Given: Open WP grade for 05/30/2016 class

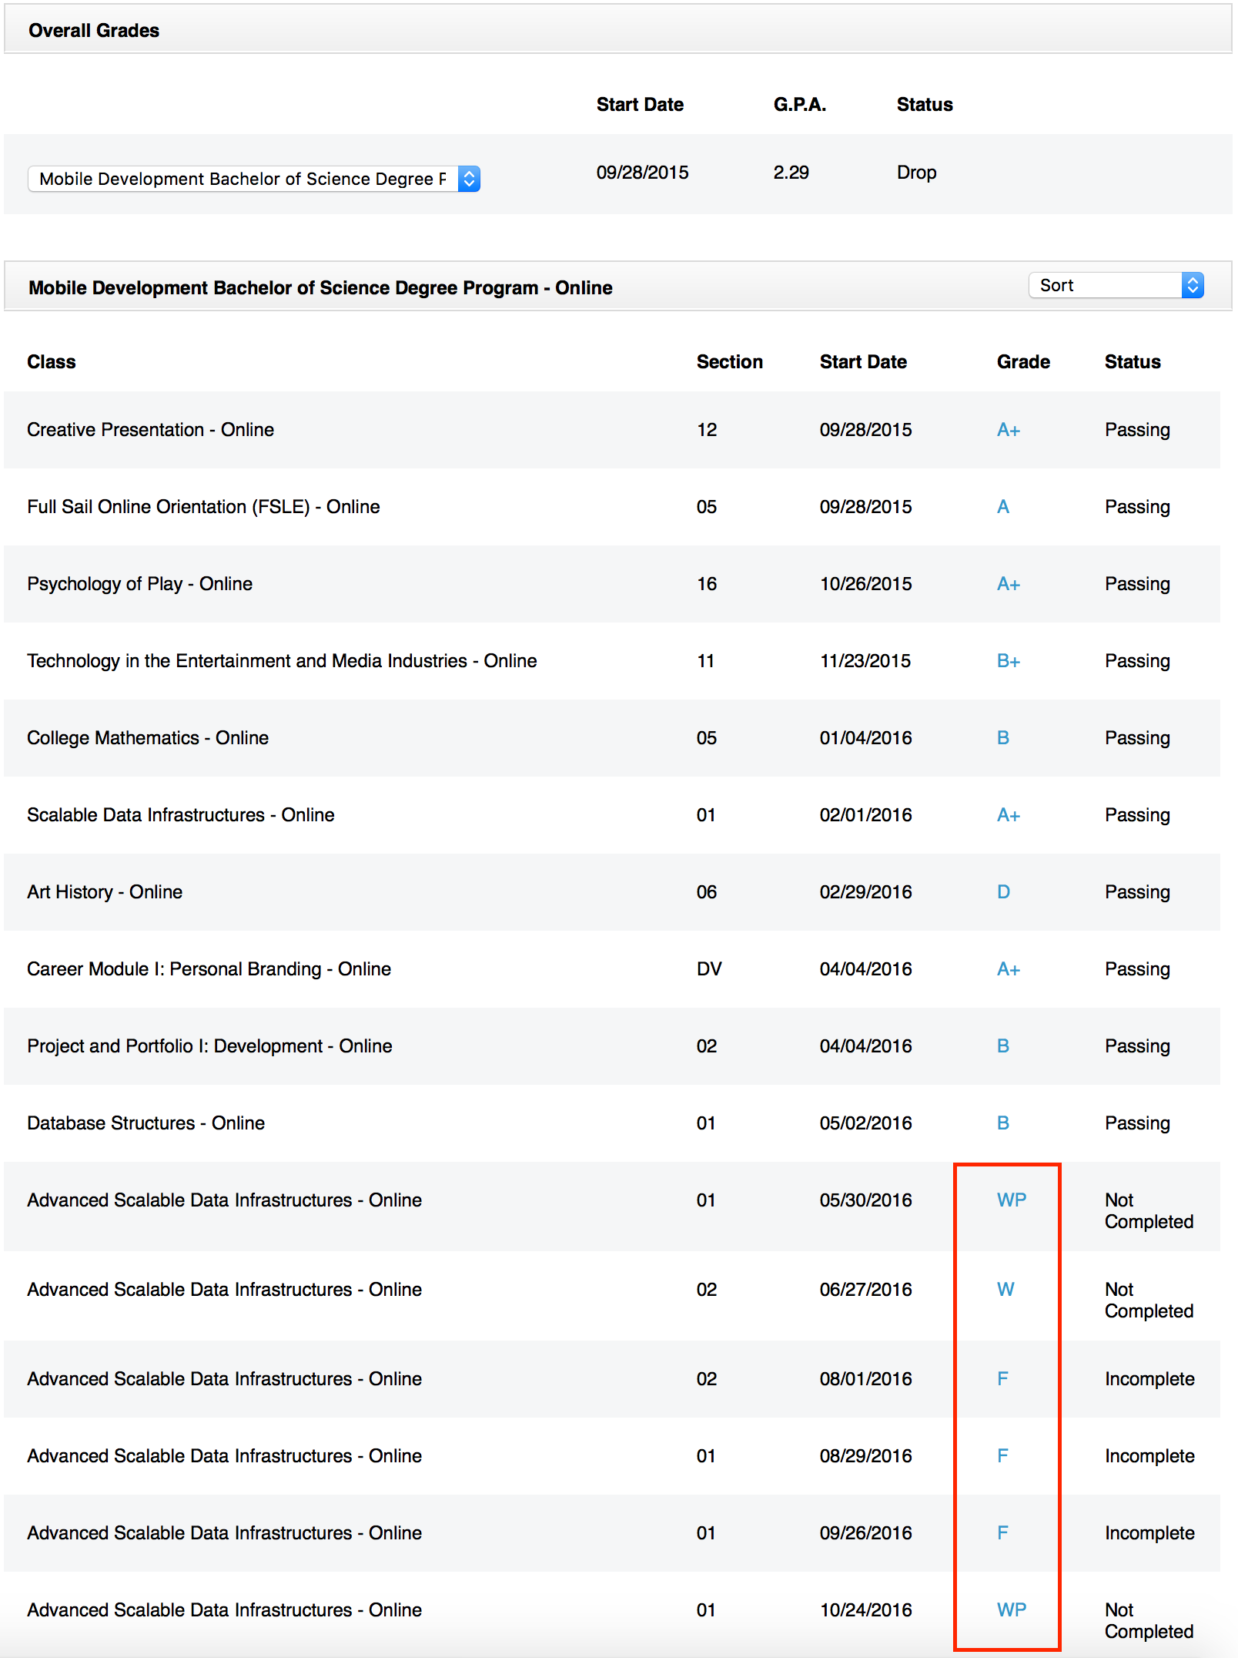Looking at the screenshot, I should click(1012, 1200).
